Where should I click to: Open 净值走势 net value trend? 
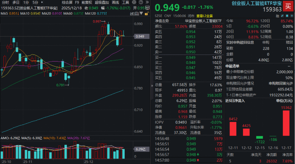tap(162, 21)
